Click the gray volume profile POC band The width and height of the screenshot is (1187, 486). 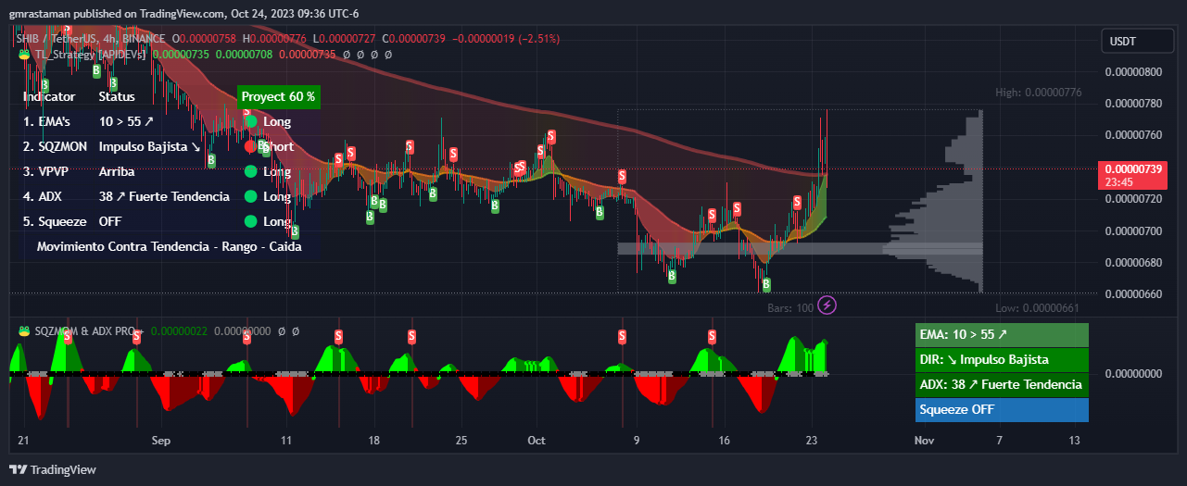800,248
